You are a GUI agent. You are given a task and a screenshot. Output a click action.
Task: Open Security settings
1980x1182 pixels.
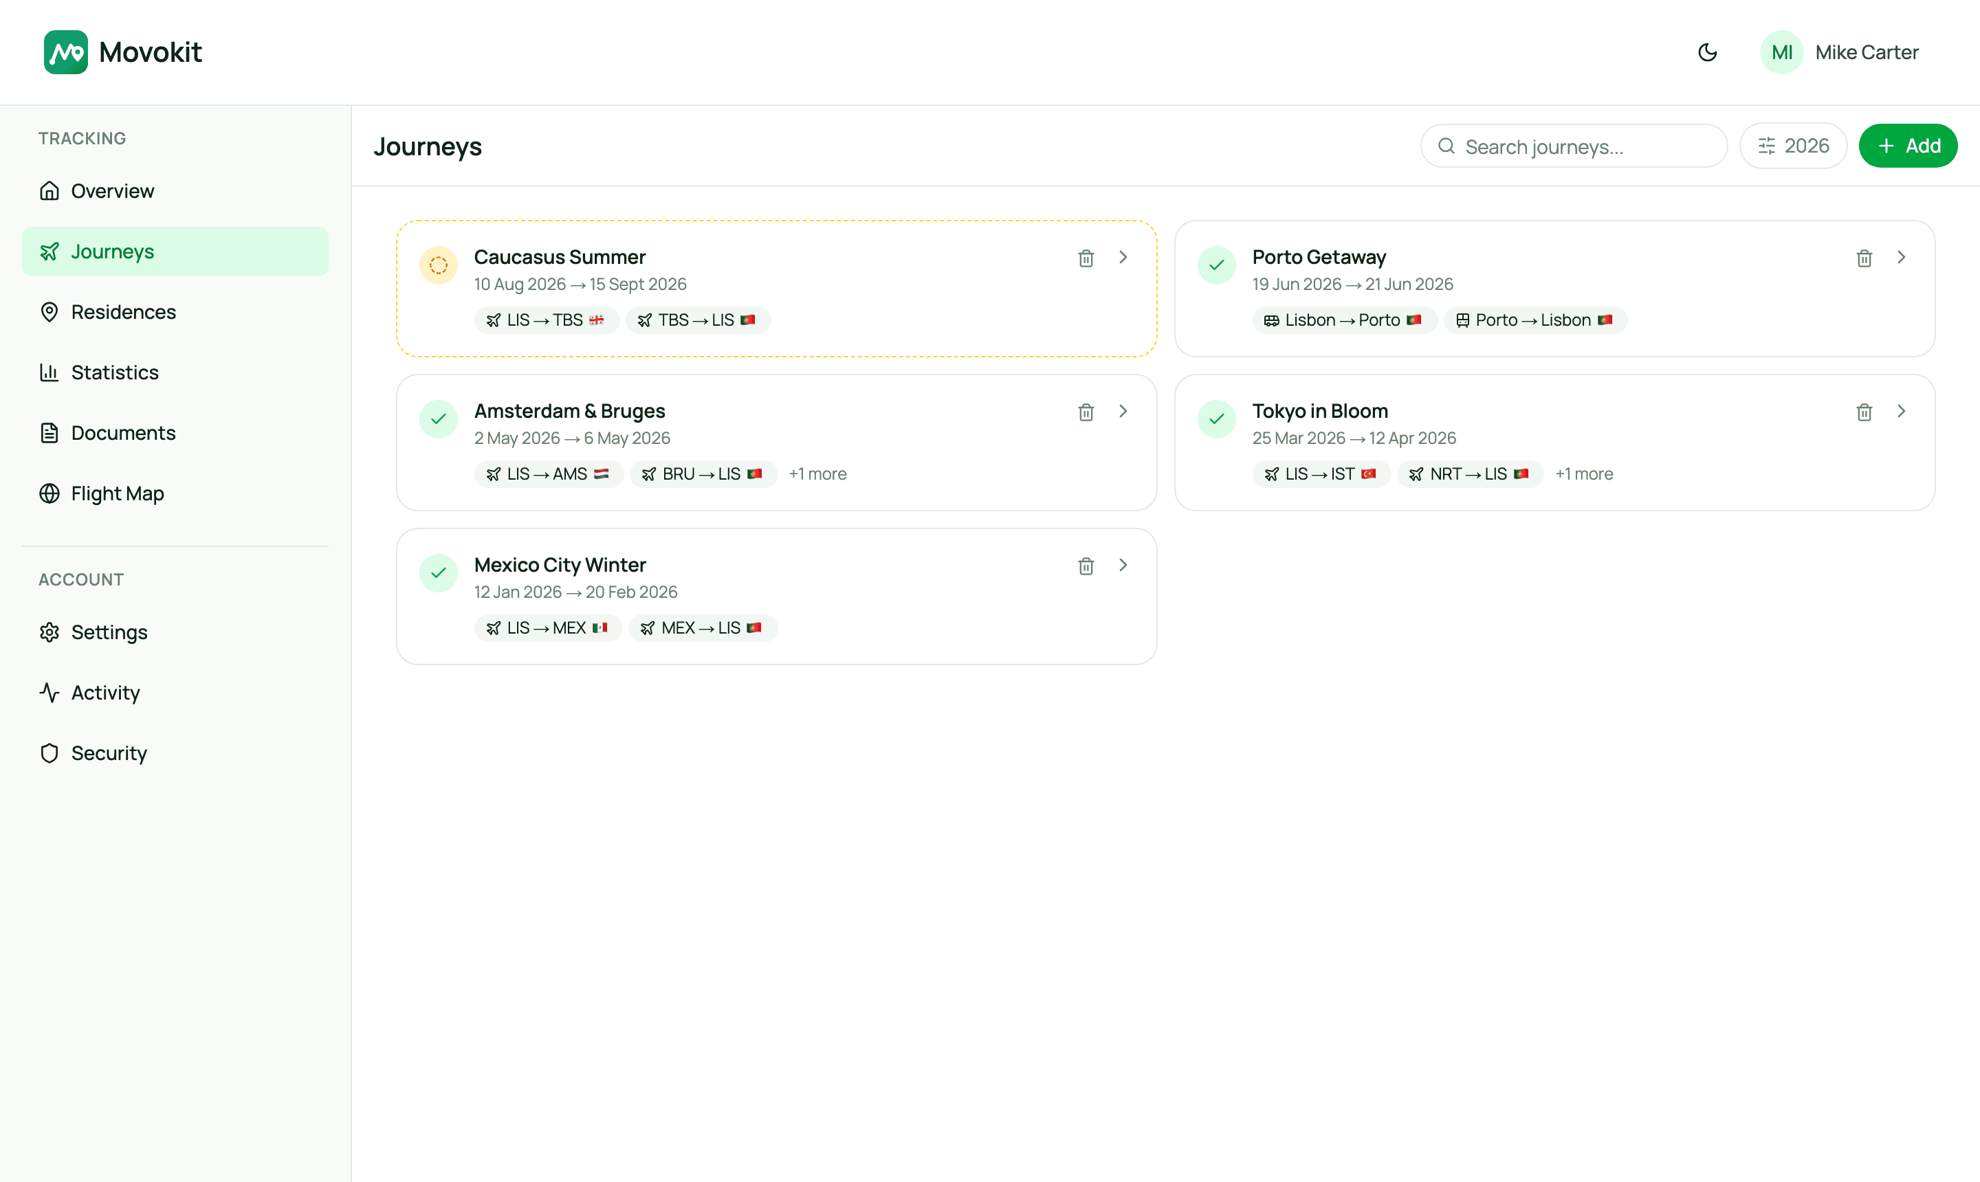(175, 753)
